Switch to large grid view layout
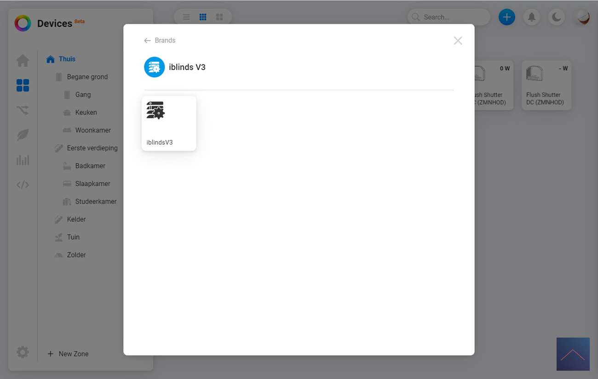Viewport: 598px width, 379px height. coord(219,17)
